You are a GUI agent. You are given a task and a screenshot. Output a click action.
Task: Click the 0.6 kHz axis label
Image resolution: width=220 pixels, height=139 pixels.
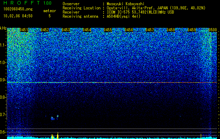(x=3, y=132)
